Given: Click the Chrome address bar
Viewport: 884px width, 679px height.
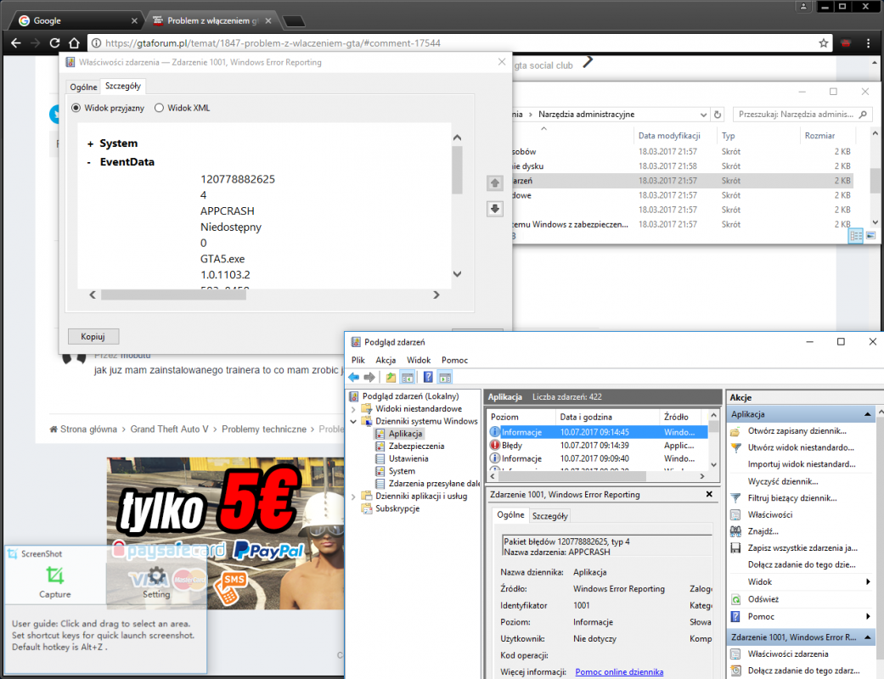Looking at the screenshot, I should click(459, 42).
